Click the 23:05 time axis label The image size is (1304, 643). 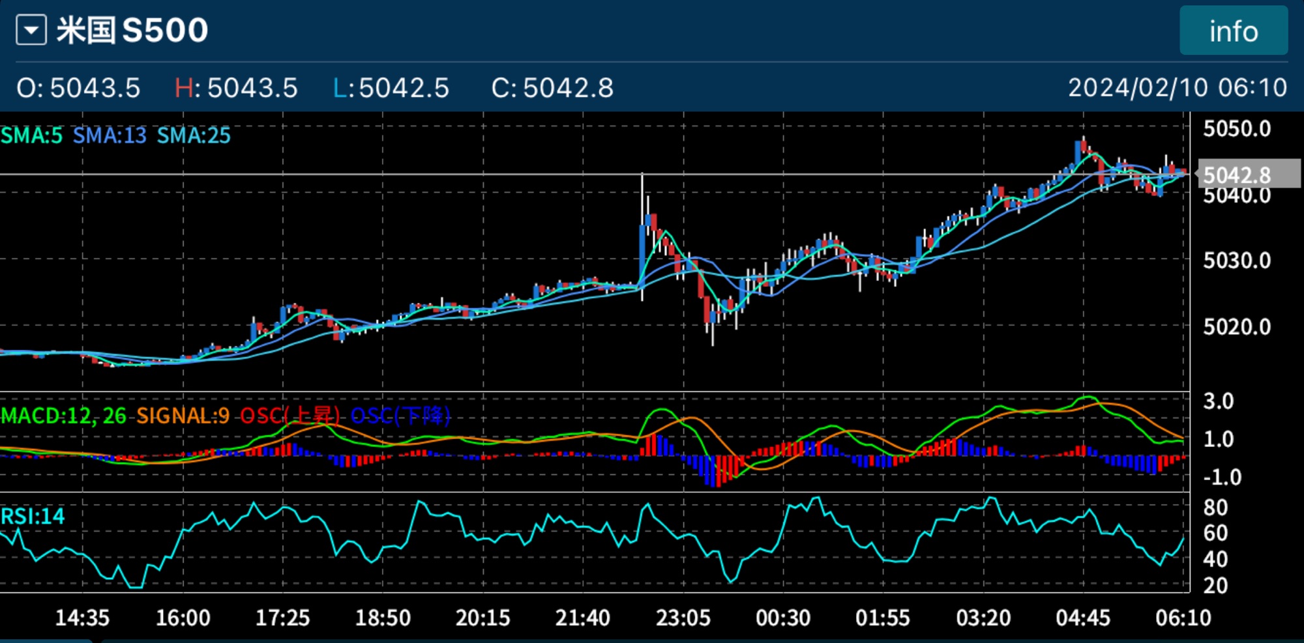point(683,618)
